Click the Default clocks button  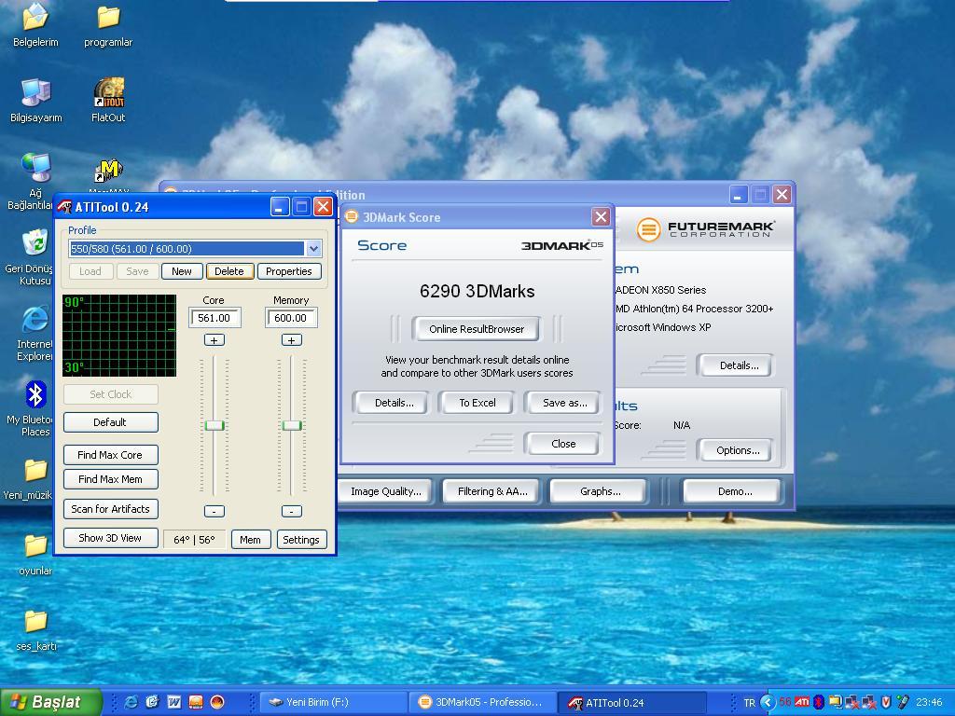(110, 422)
